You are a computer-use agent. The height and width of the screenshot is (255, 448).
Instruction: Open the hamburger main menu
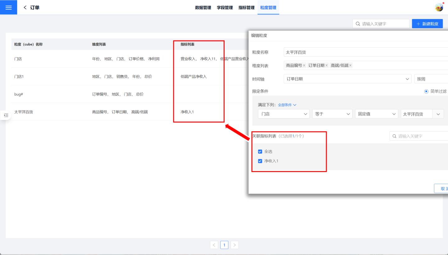coord(8,7)
